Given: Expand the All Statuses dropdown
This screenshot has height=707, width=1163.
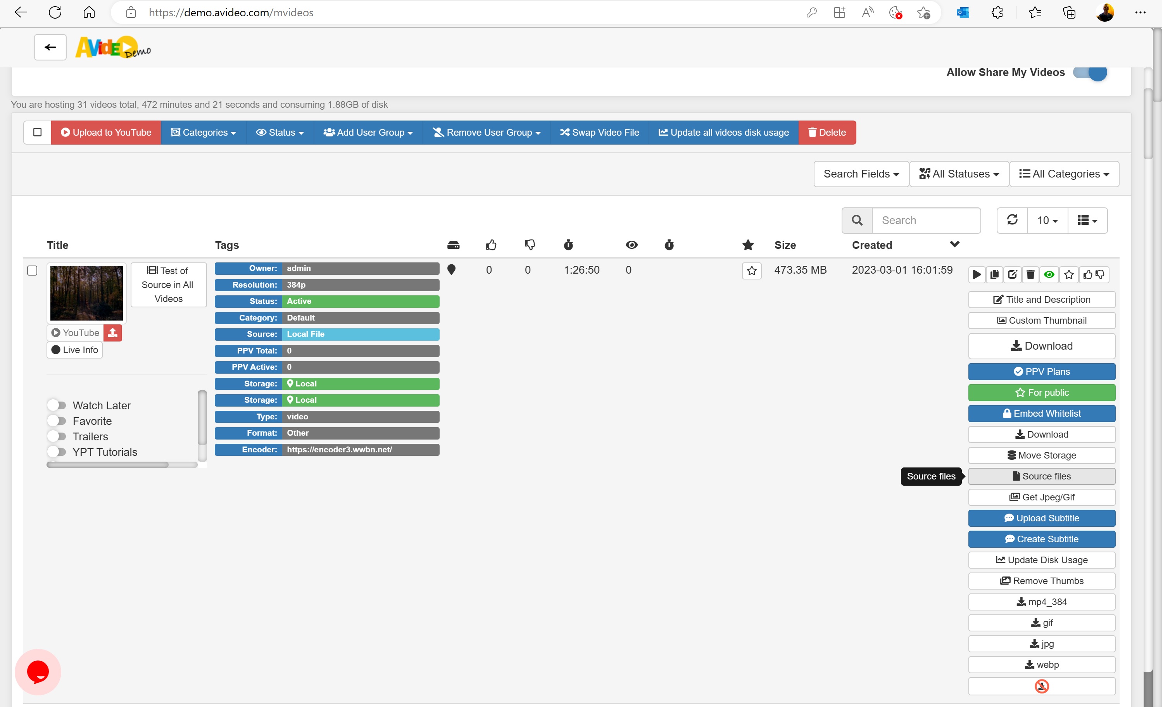Looking at the screenshot, I should (x=959, y=174).
